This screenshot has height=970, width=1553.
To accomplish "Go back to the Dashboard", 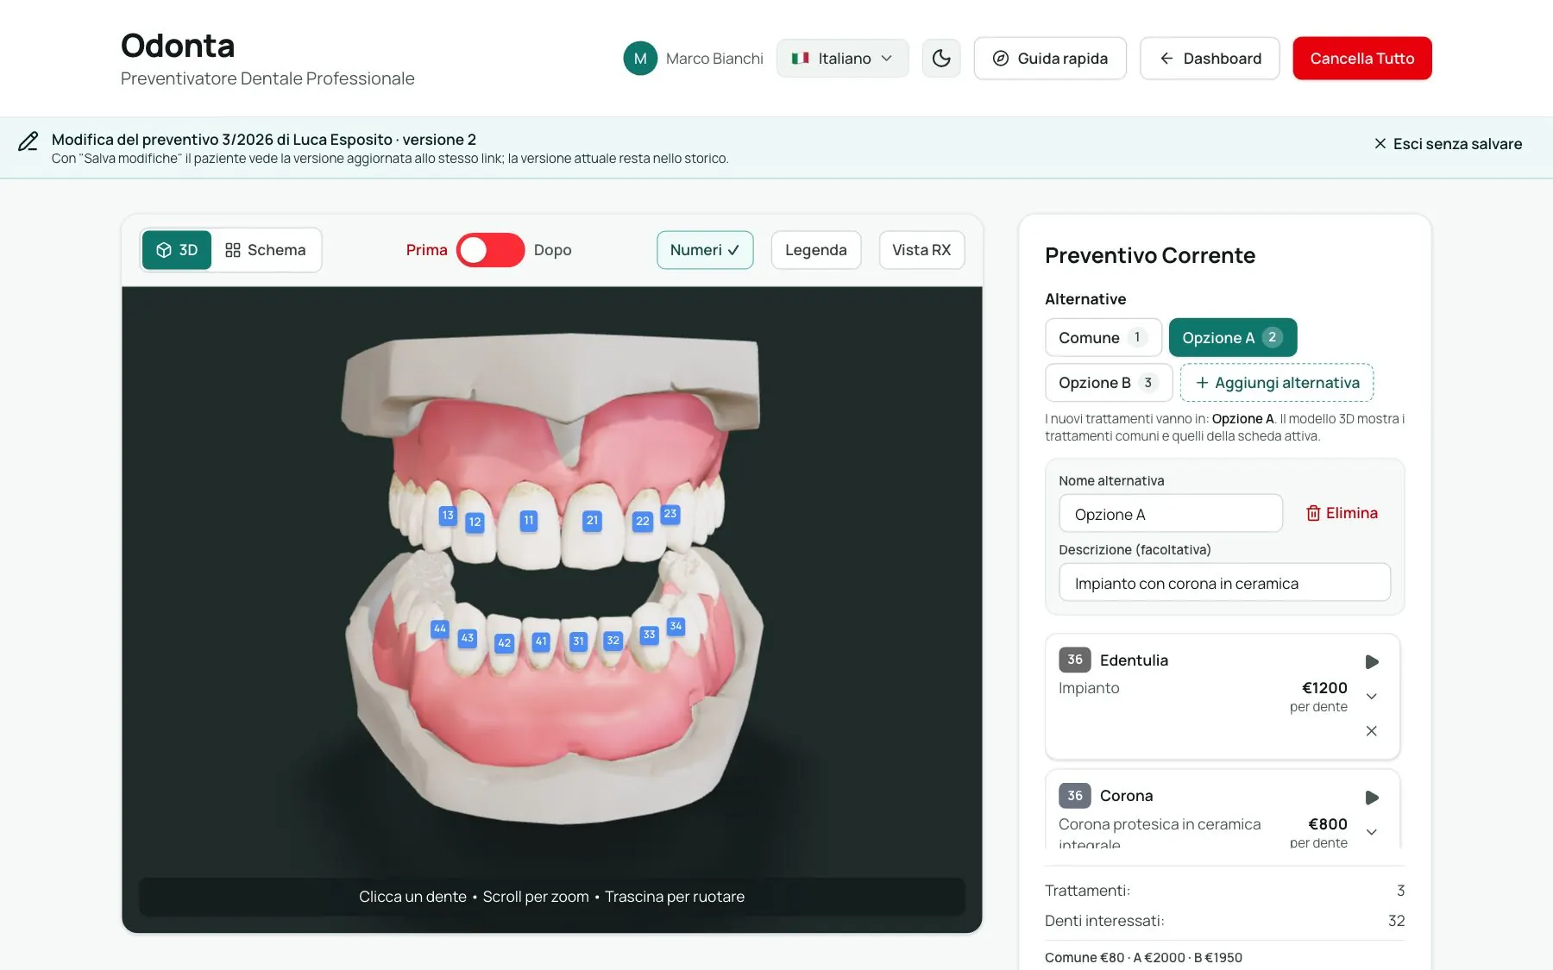I will pos(1210,59).
